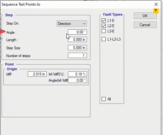Uncheck the L2-E fault type
This screenshot has height=135, width=163.
click(103, 26)
